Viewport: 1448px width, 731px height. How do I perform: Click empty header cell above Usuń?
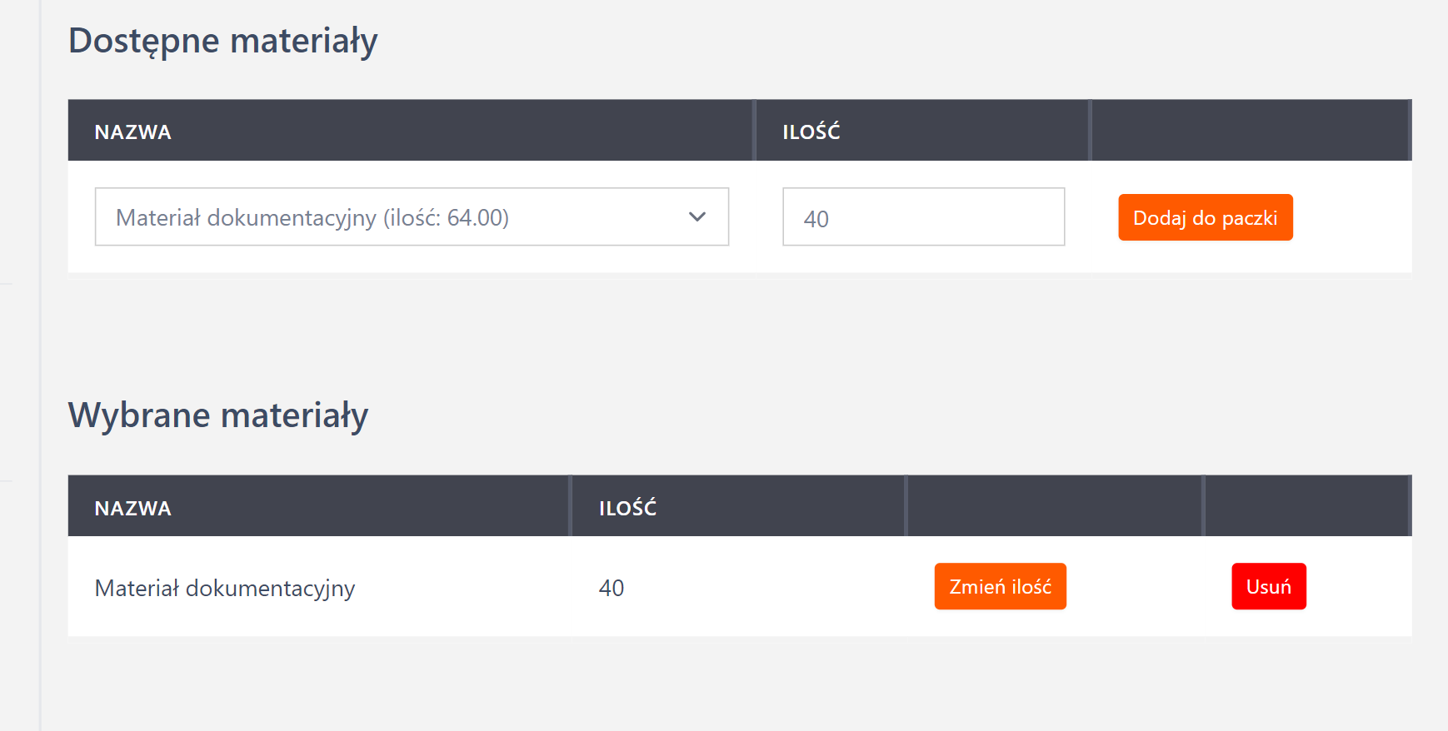[x=1306, y=506]
